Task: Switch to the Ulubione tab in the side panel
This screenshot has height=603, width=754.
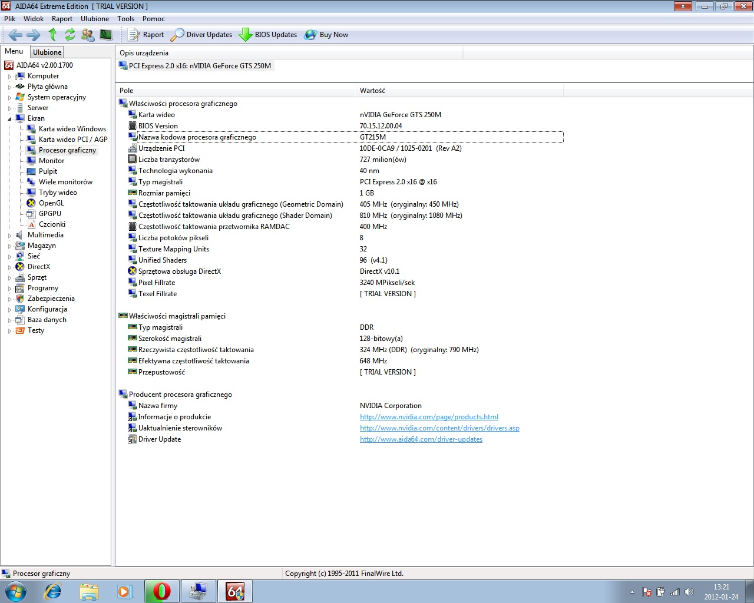Action: [x=47, y=52]
